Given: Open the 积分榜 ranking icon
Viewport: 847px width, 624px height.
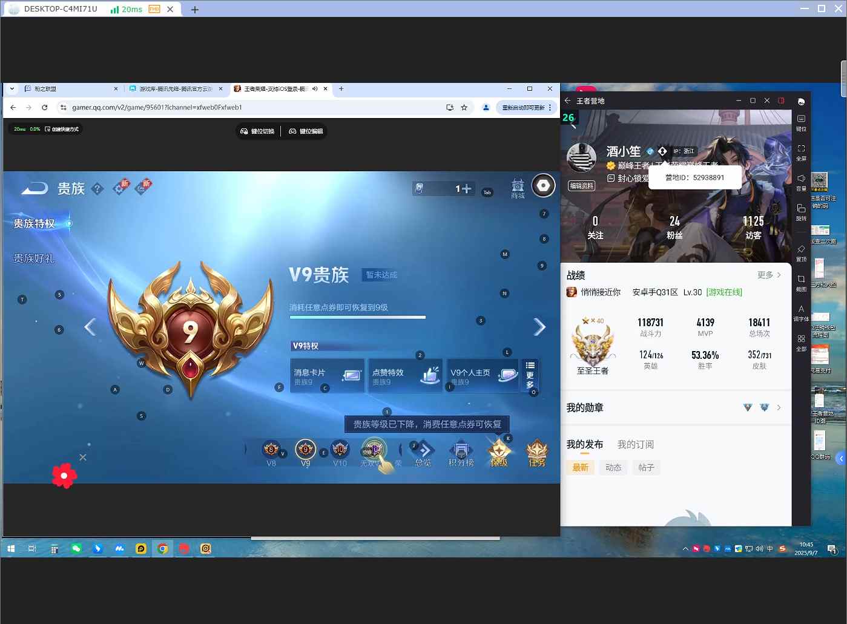Looking at the screenshot, I should pos(461,453).
